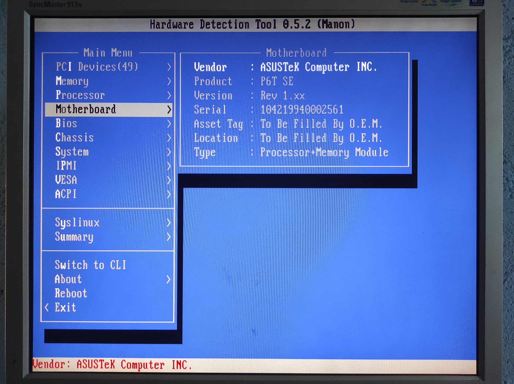Image resolution: width=514 pixels, height=384 pixels.
Task: Open the VESA submenu
Action: [66, 180]
